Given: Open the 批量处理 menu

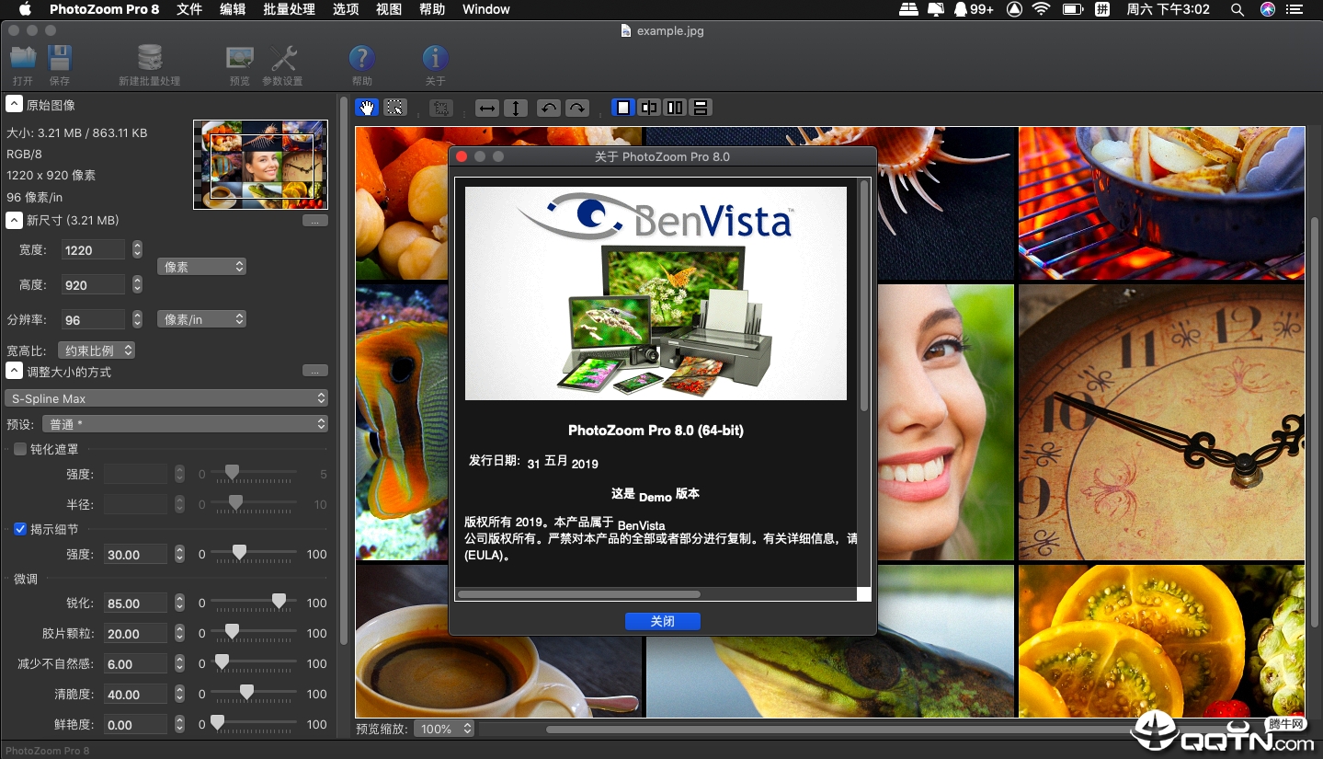Looking at the screenshot, I should click(x=289, y=9).
